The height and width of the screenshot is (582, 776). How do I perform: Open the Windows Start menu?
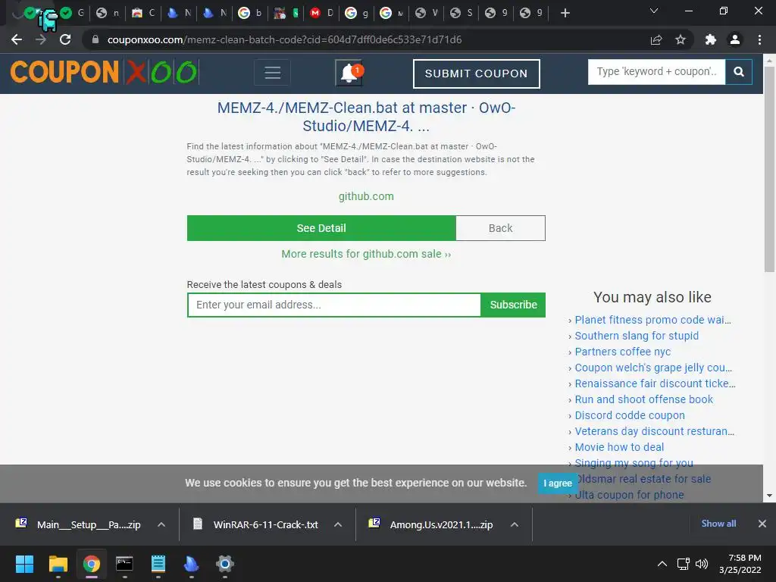(24, 564)
